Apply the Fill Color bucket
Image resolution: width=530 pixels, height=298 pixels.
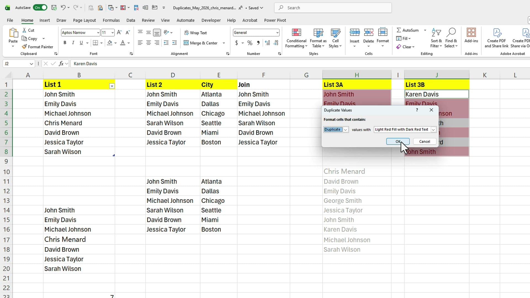tap(110, 43)
